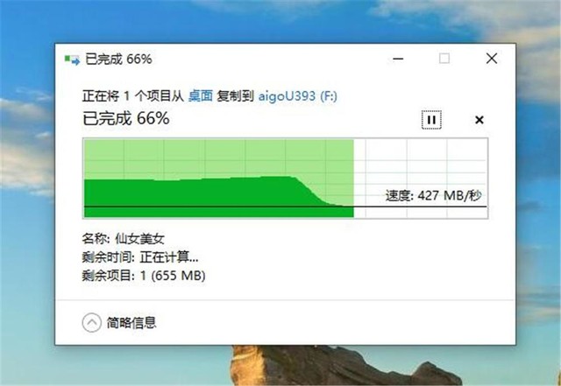Collapse details using the circled chevron icon

(91, 323)
